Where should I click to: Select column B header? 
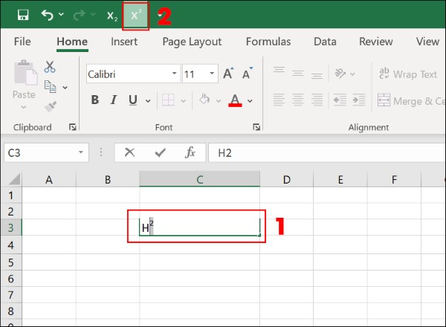(108, 179)
